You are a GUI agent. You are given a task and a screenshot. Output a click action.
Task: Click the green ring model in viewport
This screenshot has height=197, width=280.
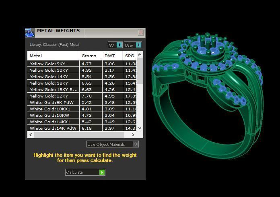[x=207, y=95]
